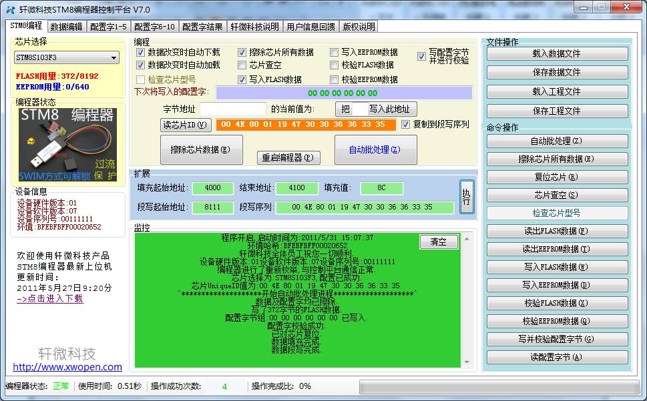Enable the 芯片查空 checkbox
Screen dimensions: 647x401
coord(243,65)
